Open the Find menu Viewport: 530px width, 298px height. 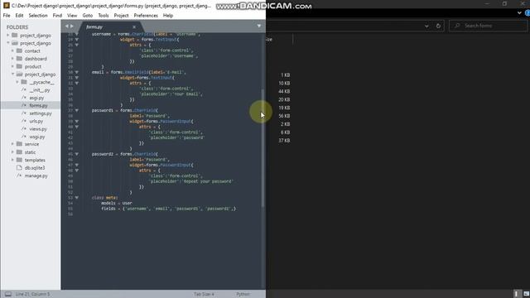(x=57, y=16)
